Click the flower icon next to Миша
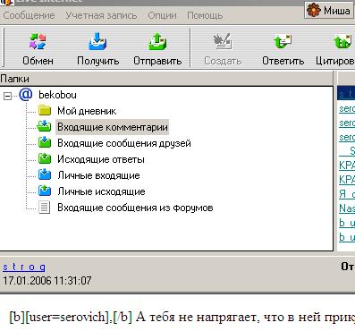355x331 pixels. pyautogui.click(x=313, y=10)
